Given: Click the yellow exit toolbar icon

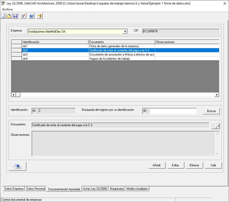Looking at the screenshot, I should pyautogui.click(x=39, y=16).
